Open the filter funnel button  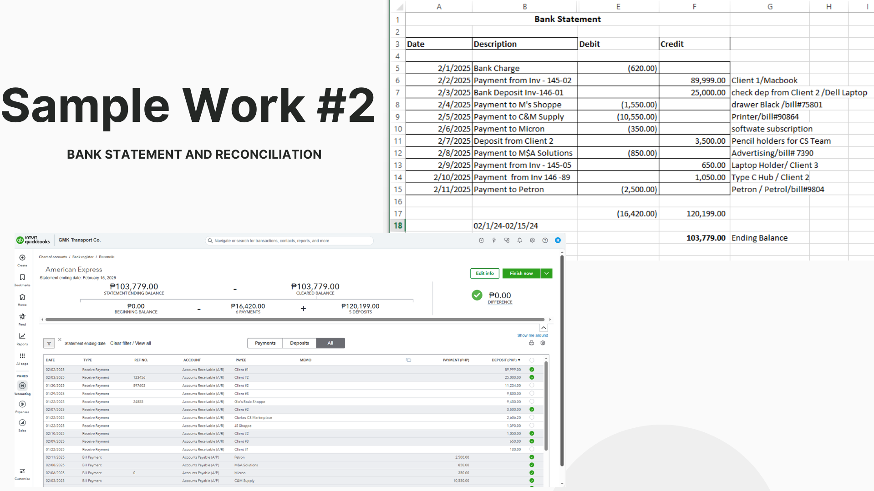tap(49, 344)
